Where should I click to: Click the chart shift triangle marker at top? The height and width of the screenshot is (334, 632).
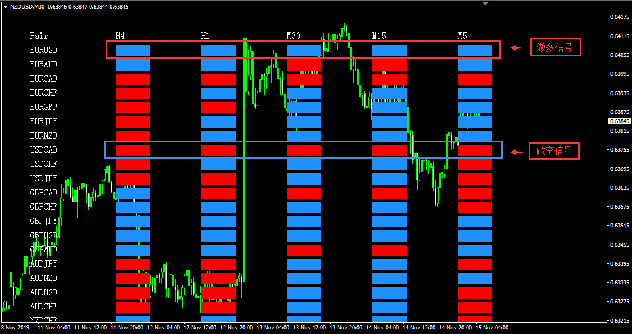click(485, 3)
